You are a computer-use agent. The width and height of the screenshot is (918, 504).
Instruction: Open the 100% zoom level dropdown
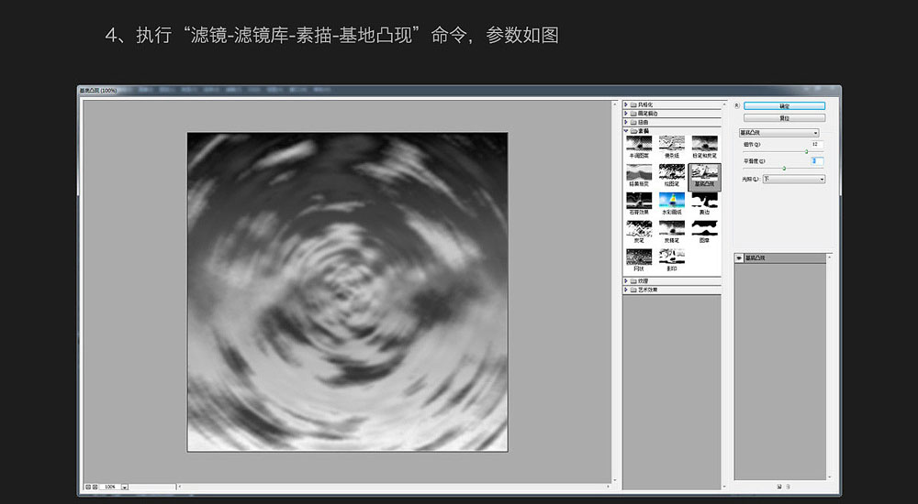125,487
